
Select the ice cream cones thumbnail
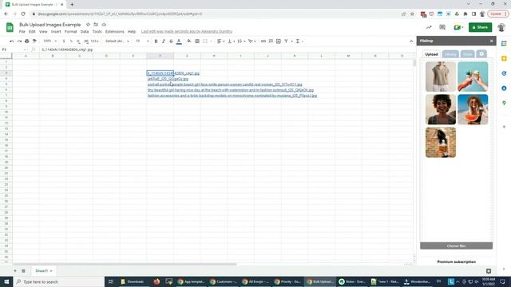(473, 77)
